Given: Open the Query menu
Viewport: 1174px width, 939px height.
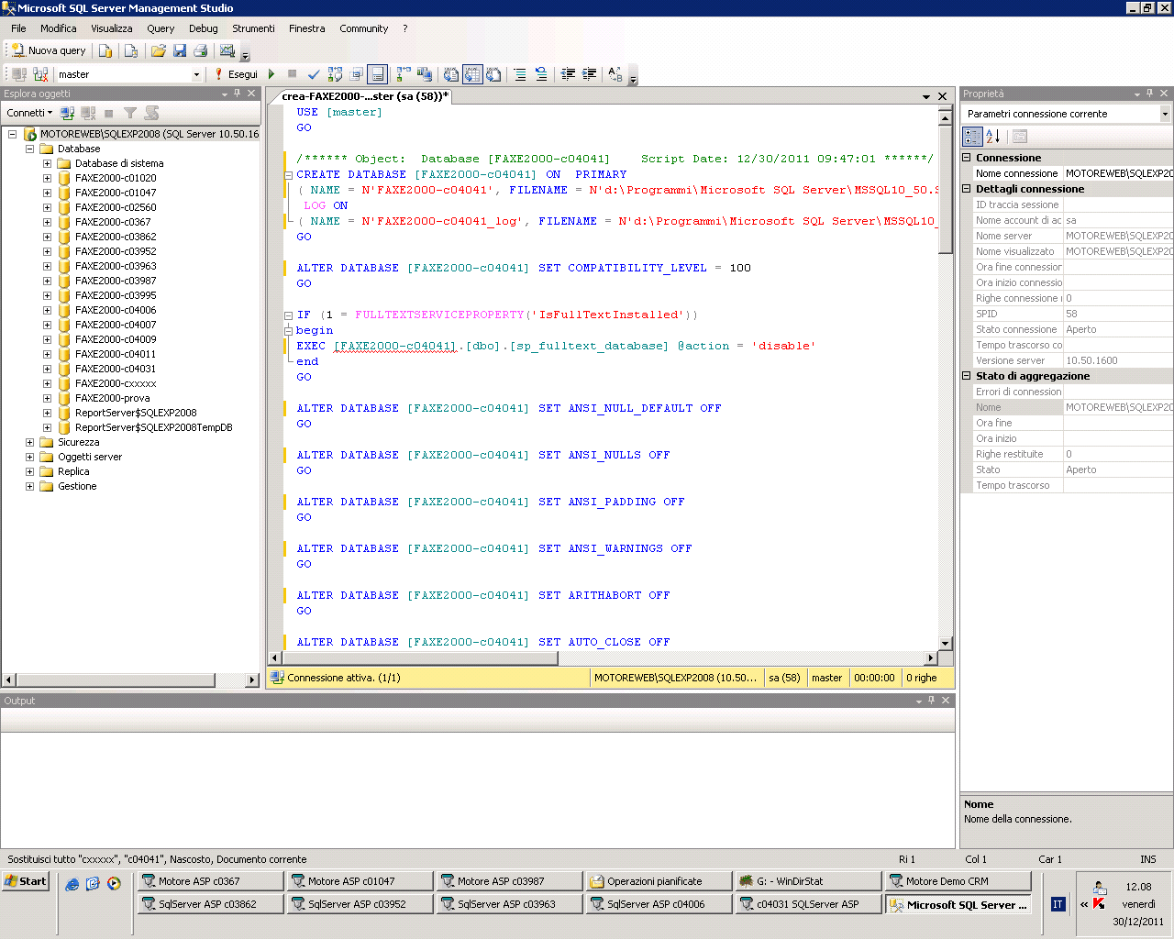Looking at the screenshot, I should [x=161, y=28].
